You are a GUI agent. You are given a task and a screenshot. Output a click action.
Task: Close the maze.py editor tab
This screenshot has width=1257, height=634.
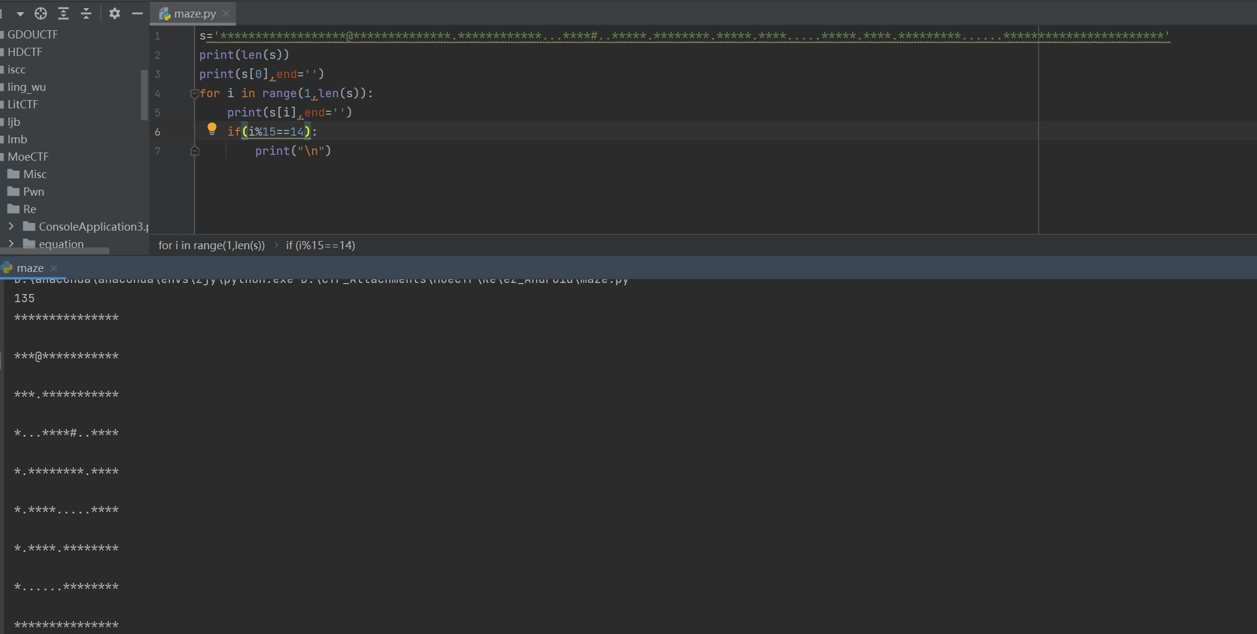coord(226,13)
